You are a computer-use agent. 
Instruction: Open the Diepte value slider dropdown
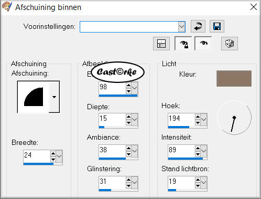134,119
